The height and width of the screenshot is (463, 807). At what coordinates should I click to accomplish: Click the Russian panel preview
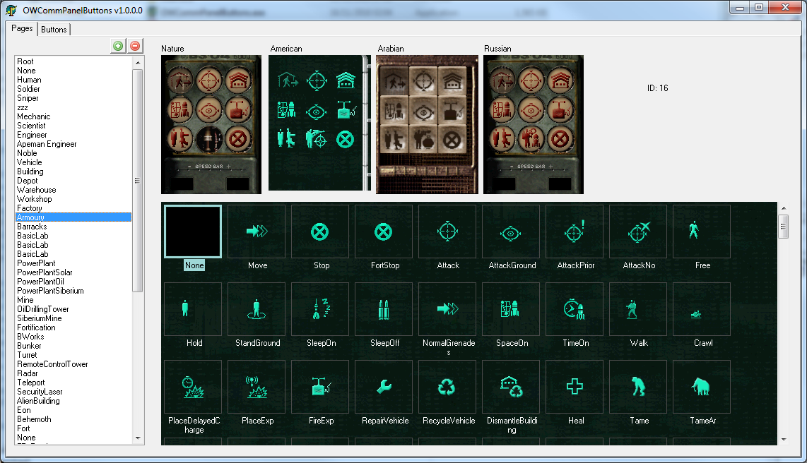534,124
